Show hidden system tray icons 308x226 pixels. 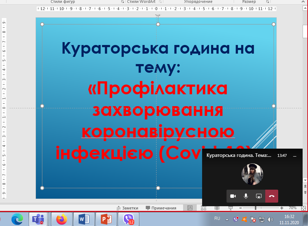coord(227,219)
